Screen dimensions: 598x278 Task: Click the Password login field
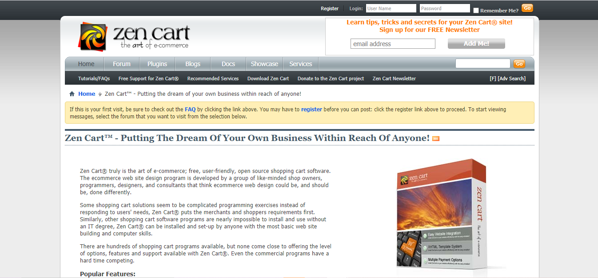(444, 8)
